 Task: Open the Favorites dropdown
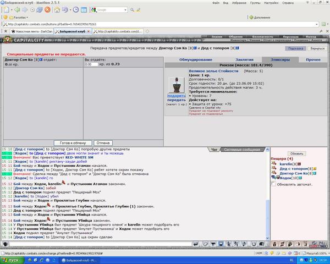point(19,18)
